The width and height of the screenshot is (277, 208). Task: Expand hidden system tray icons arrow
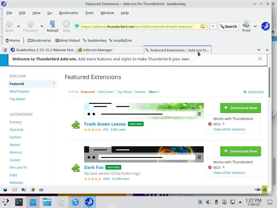[240, 202]
